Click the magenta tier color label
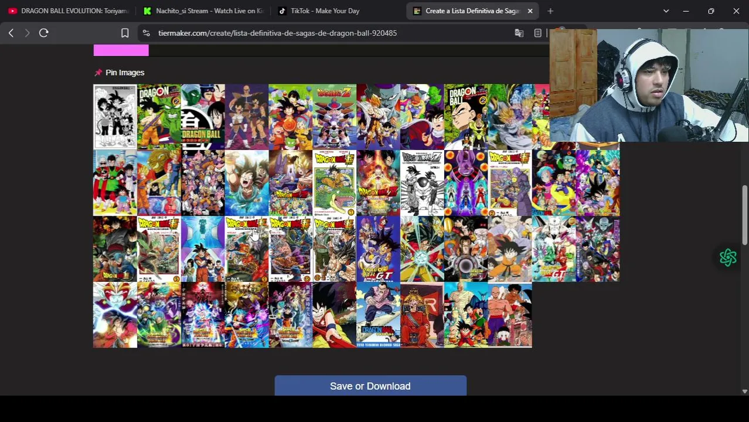 [121, 50]
